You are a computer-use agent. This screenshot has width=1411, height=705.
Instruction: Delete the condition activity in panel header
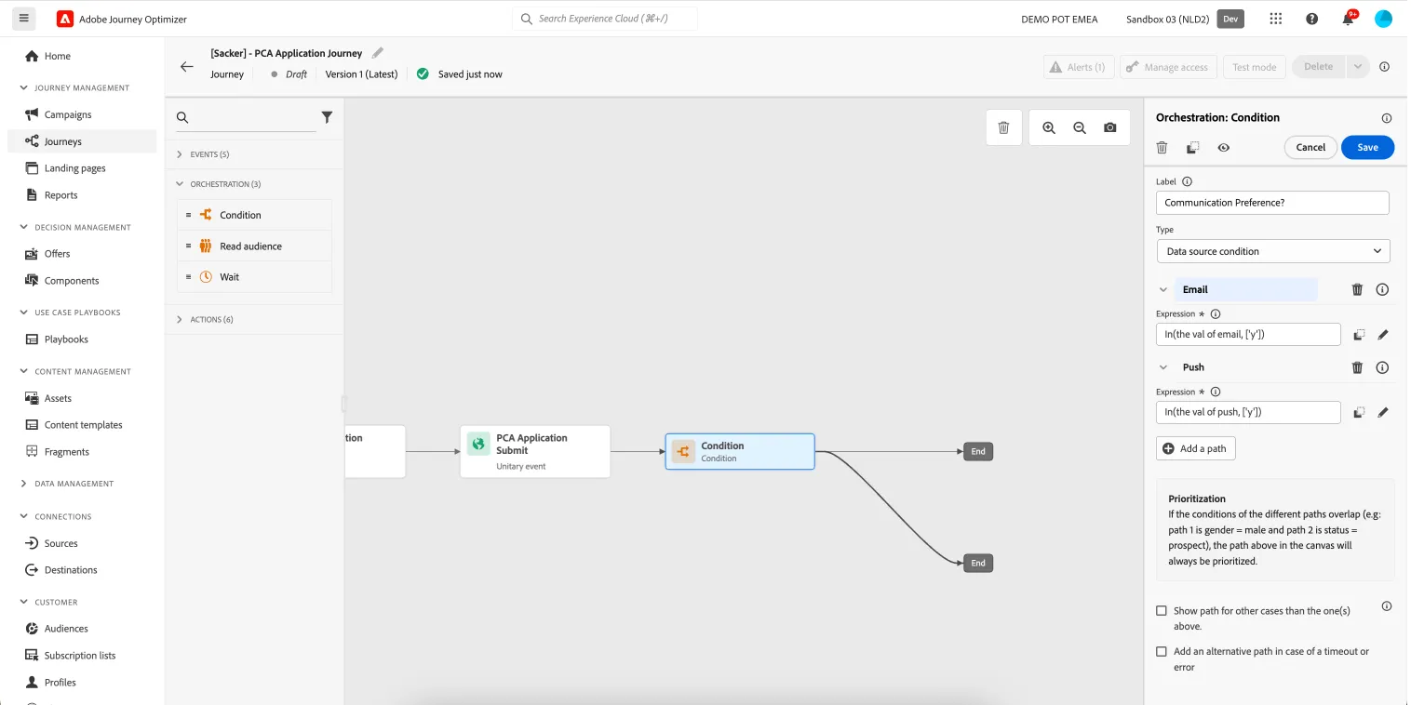[x=1162, y=148]
